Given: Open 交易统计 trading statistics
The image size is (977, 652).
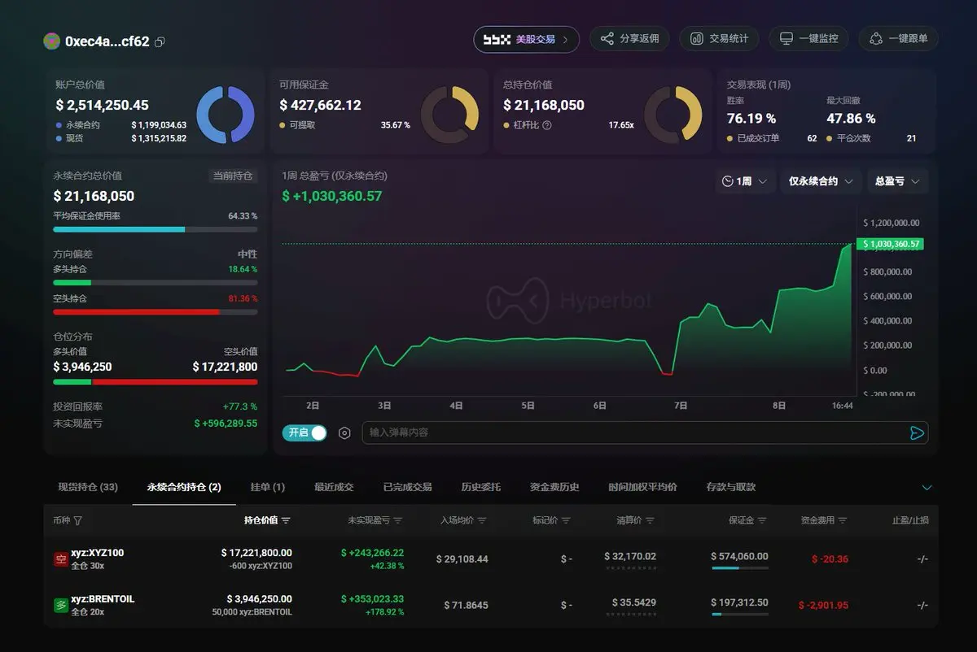Looking at the screenshot, I should tap(719, 38).
